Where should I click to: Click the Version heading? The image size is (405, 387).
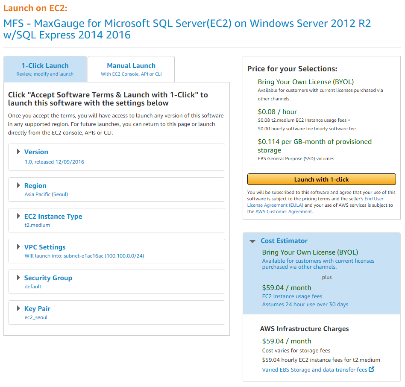(36, 152)
